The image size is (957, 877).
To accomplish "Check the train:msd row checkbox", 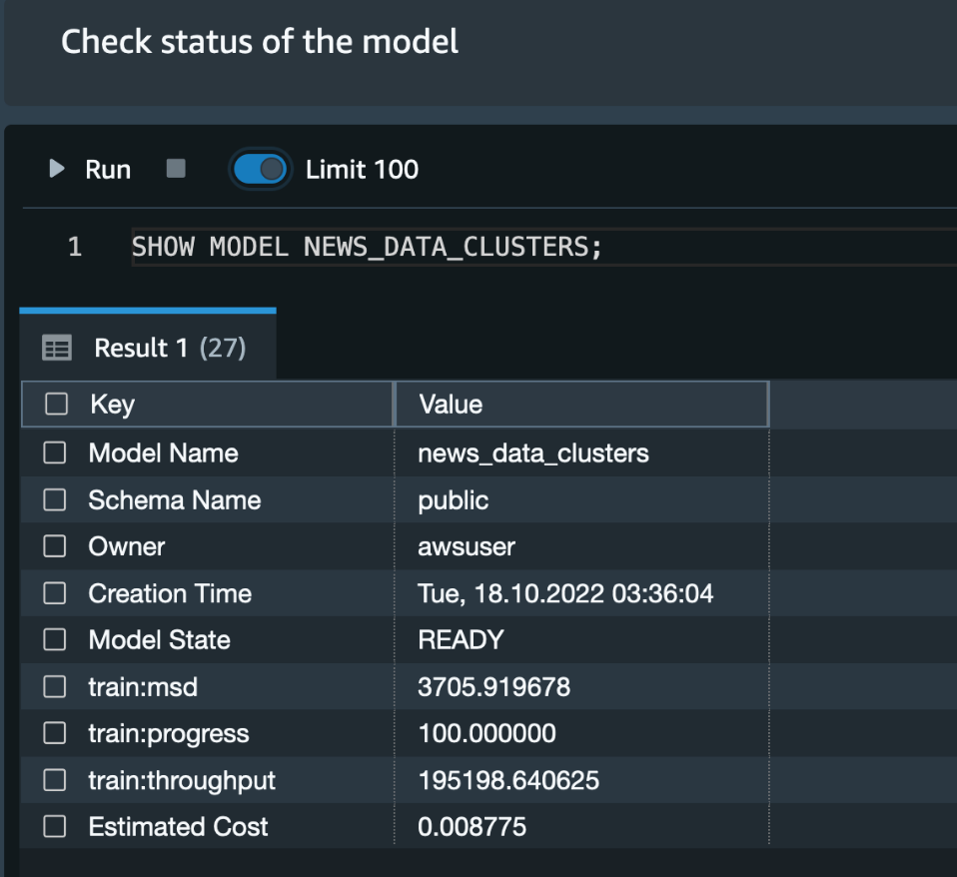I will [55, 686].
